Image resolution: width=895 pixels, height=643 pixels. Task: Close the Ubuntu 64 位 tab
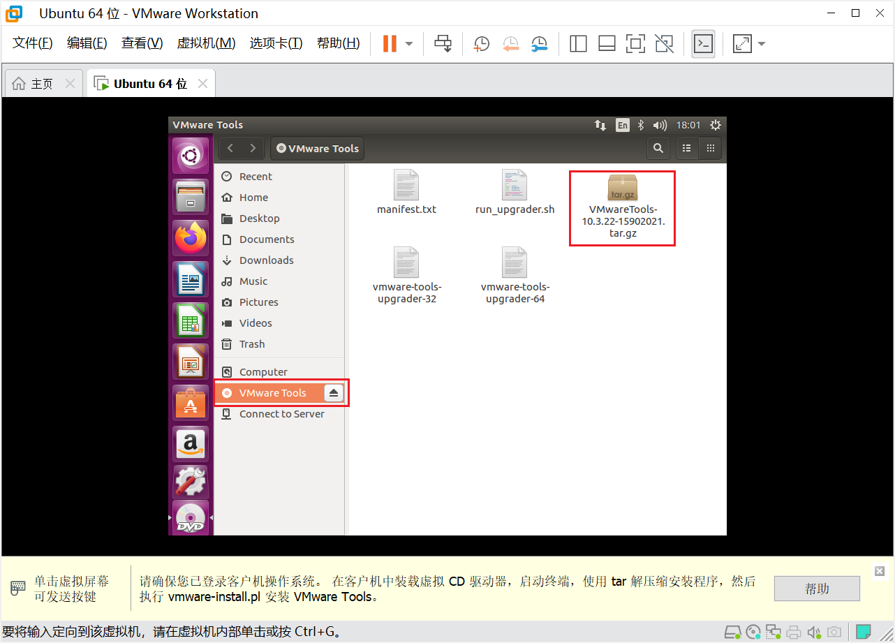(202, 84)
